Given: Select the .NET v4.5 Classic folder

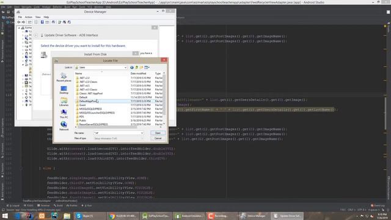Looking at the screenshot, I should point(86,90).
